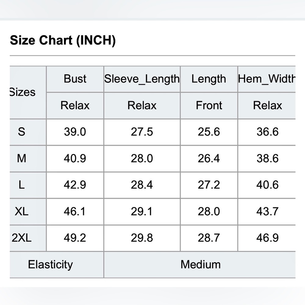Click the 39.0 bust value for S
The height and width of the screenshot is (305, 305).
tap(75, 132)
